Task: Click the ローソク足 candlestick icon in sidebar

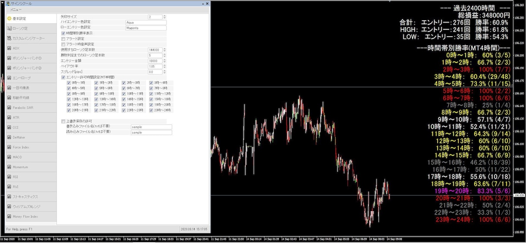Action: click(x=9, y=28)
